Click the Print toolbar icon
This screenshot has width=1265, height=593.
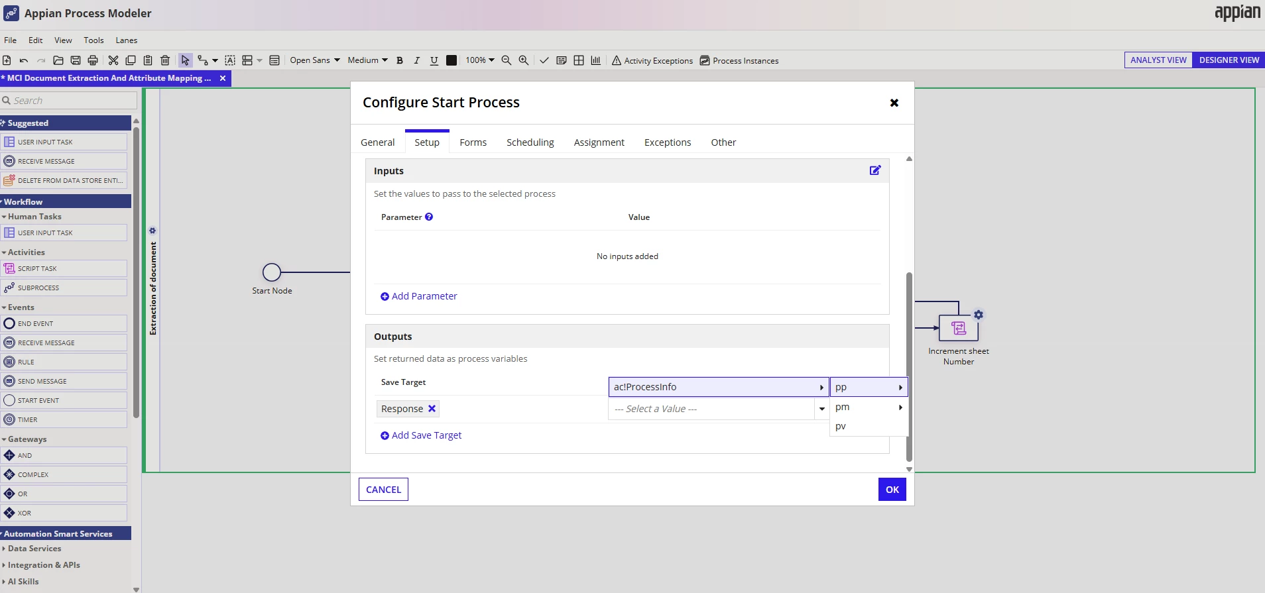pos(93,60)
